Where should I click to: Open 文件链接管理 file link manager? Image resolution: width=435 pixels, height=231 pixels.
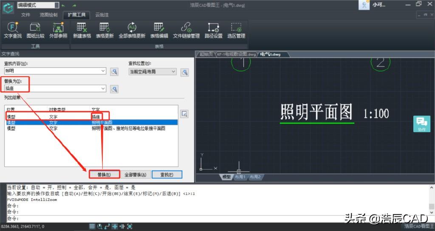[186, 30]
